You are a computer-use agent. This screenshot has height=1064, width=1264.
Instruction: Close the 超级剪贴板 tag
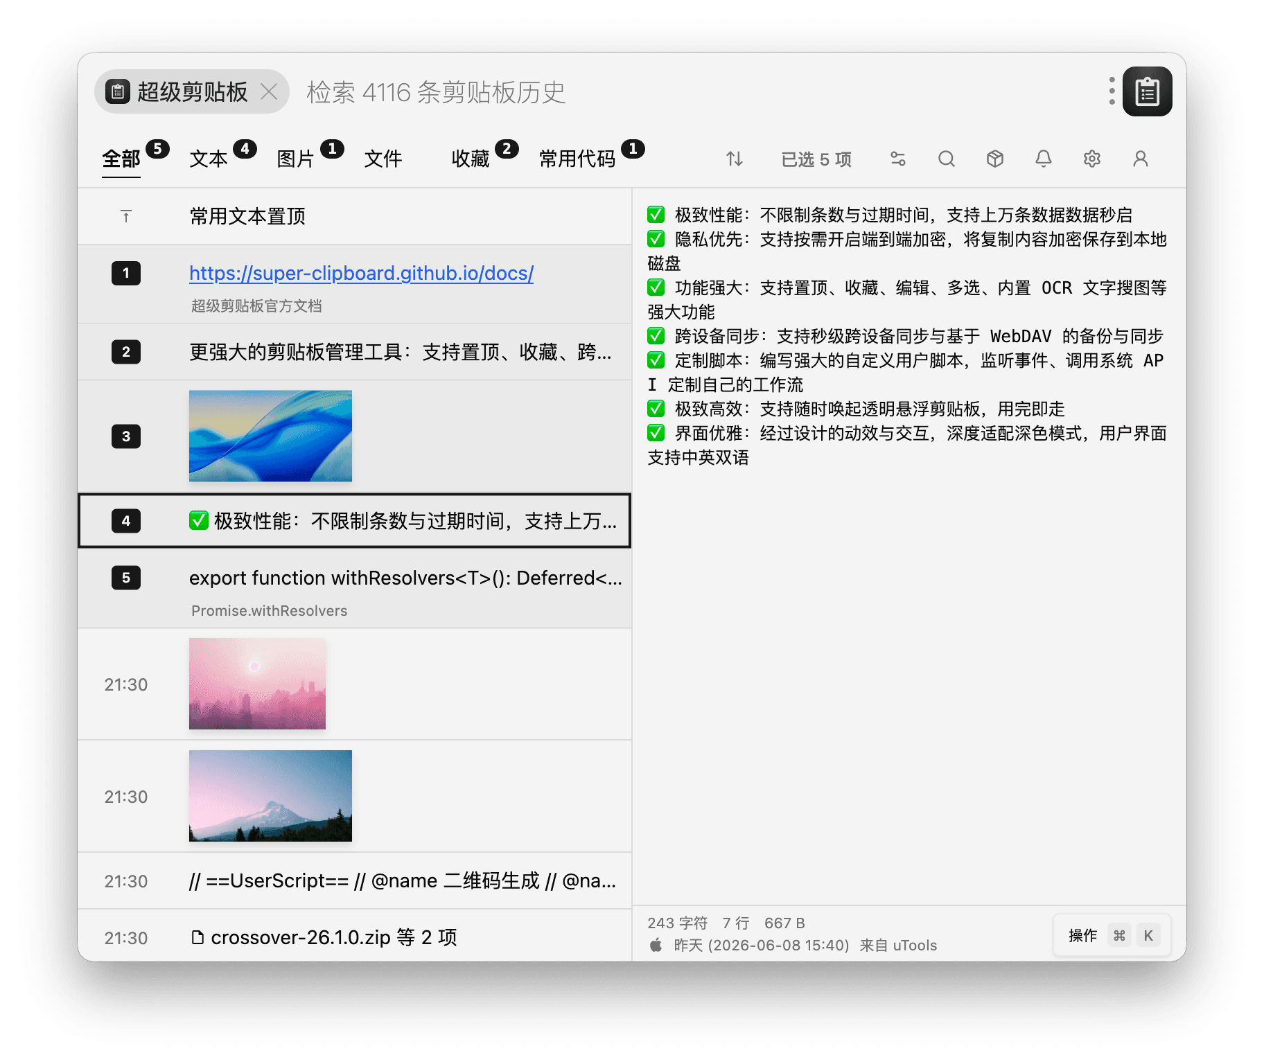click(x=270, y=91)
